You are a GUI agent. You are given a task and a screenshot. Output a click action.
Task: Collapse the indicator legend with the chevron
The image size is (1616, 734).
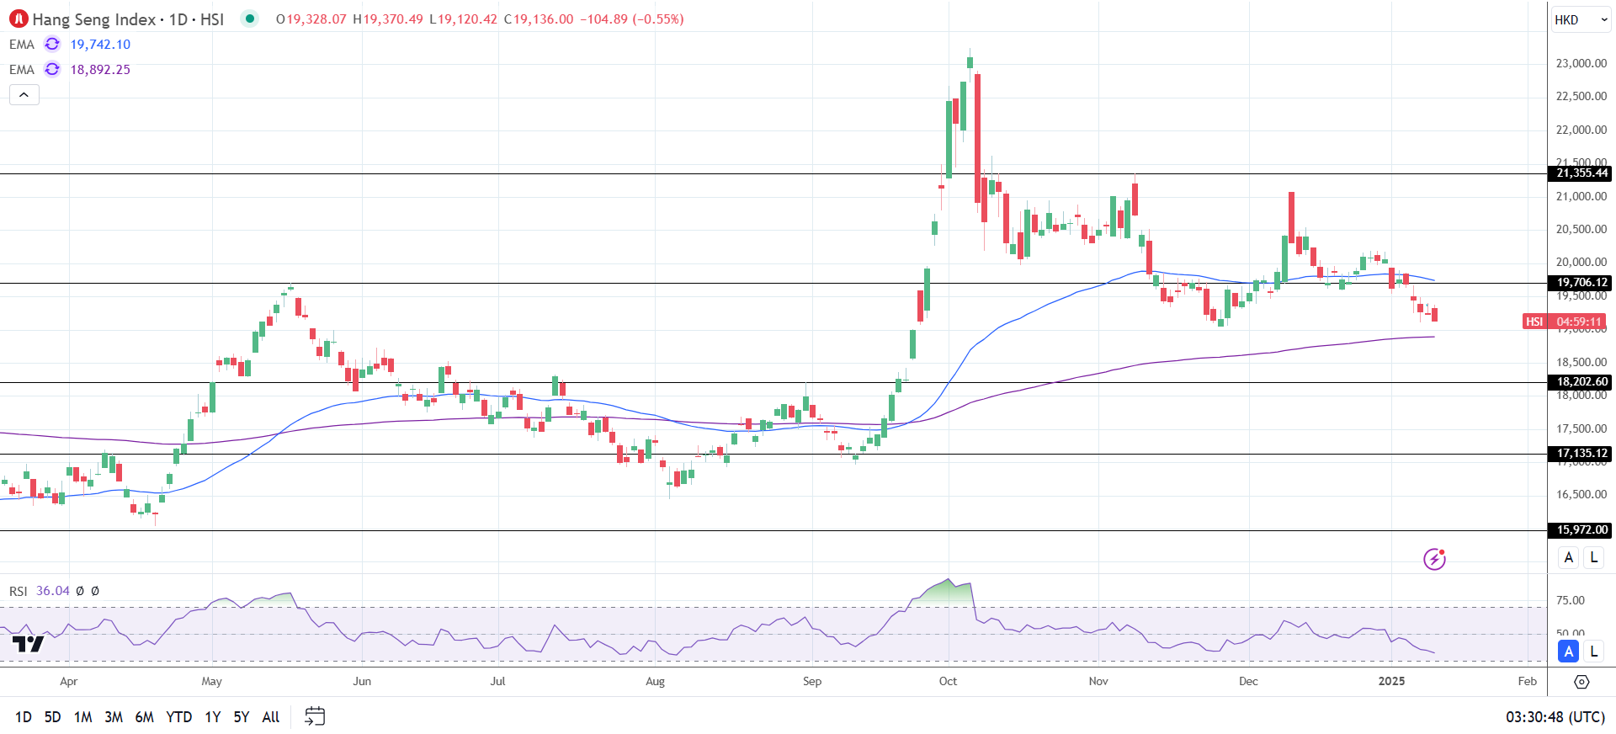[x=24, y=95]
